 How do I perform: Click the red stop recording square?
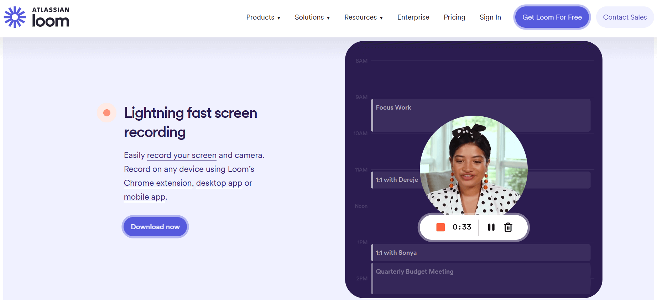[x=440, y=227]
